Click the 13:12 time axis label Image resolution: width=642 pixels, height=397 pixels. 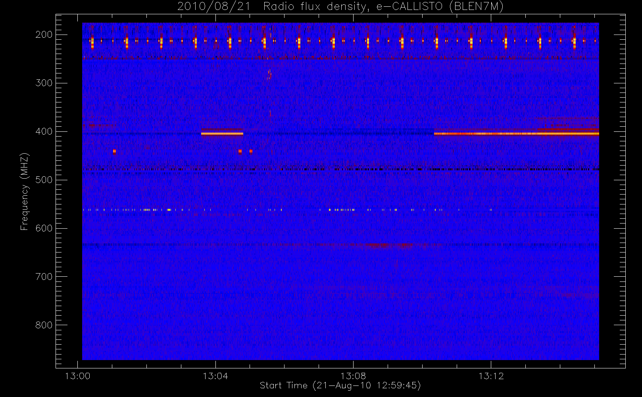click(x=491, y=376)
